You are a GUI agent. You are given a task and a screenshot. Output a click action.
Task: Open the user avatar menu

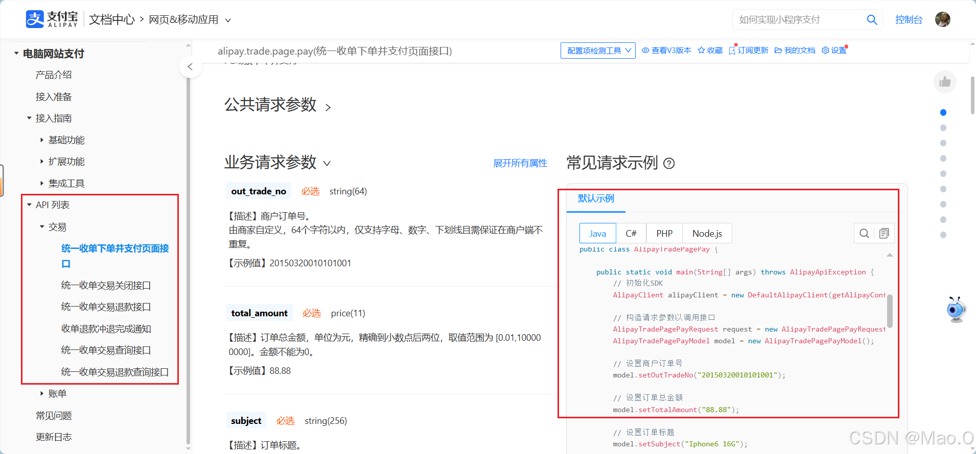[x=943, y=19]
